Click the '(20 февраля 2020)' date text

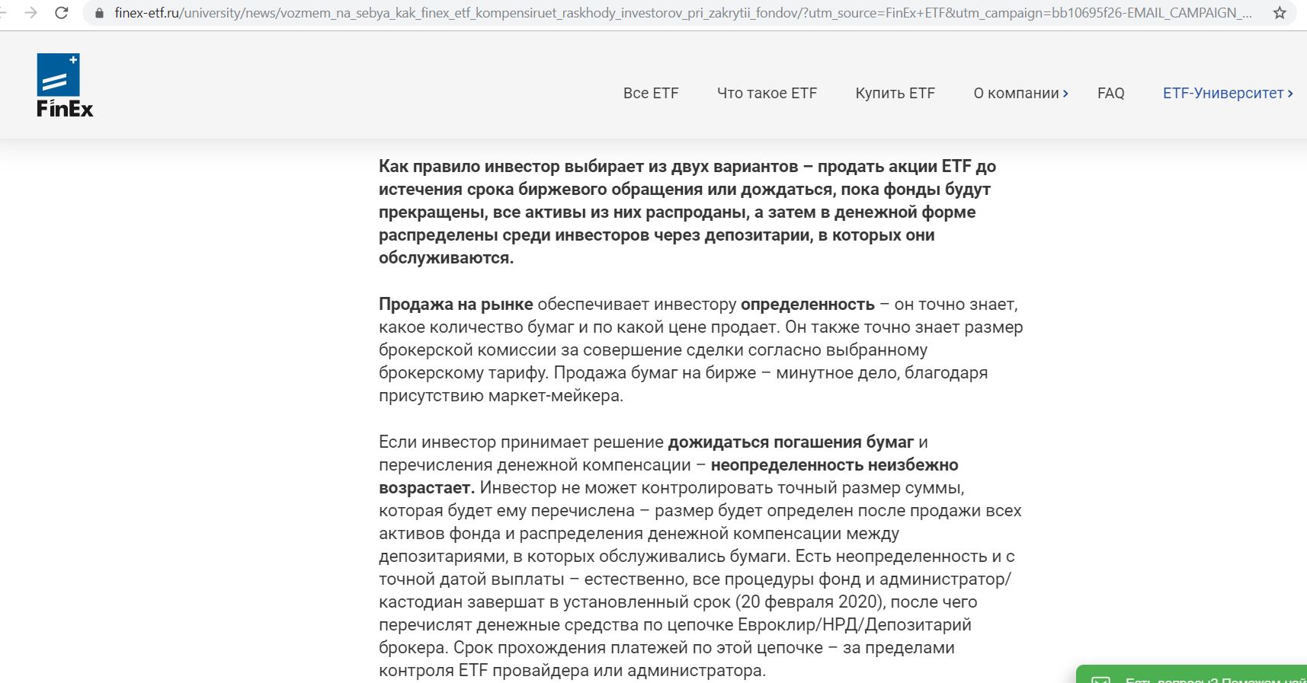810,602
